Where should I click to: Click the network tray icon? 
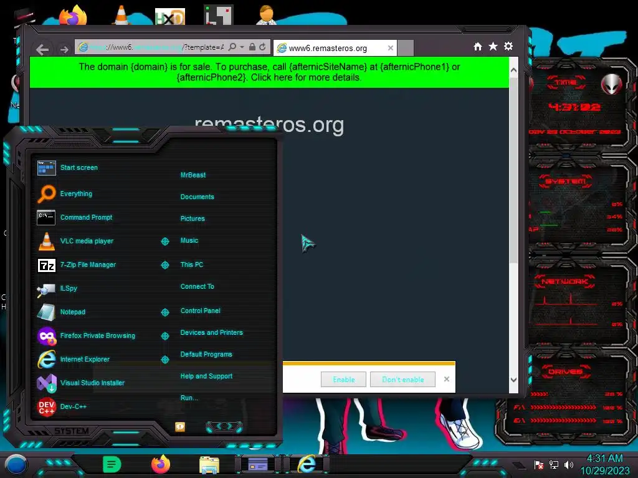pos(554,464)
